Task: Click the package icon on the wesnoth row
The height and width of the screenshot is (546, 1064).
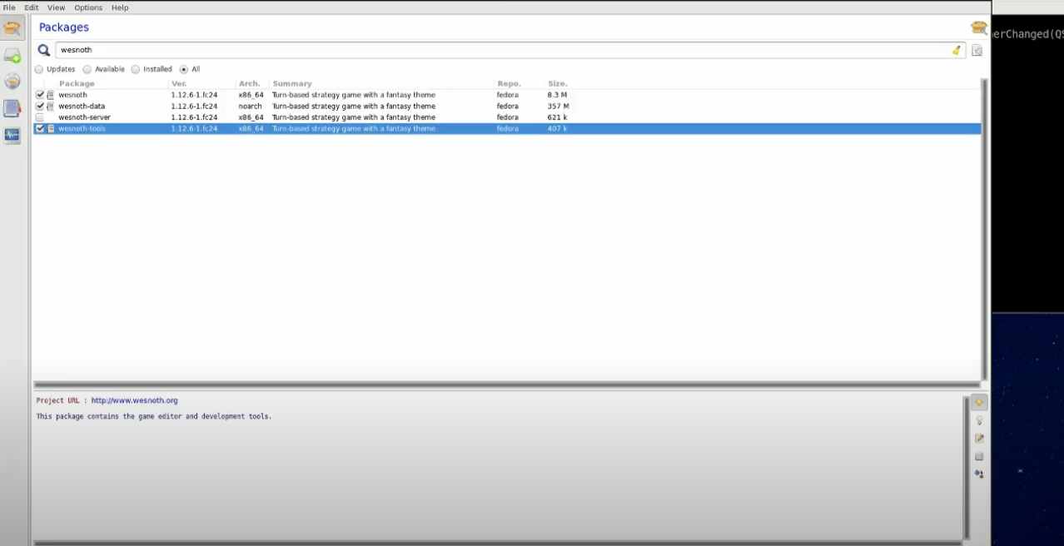Action: point(51,95)
